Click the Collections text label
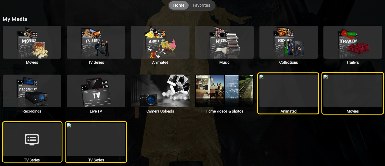Screen dimensions: 385x166 click(288, 62)
